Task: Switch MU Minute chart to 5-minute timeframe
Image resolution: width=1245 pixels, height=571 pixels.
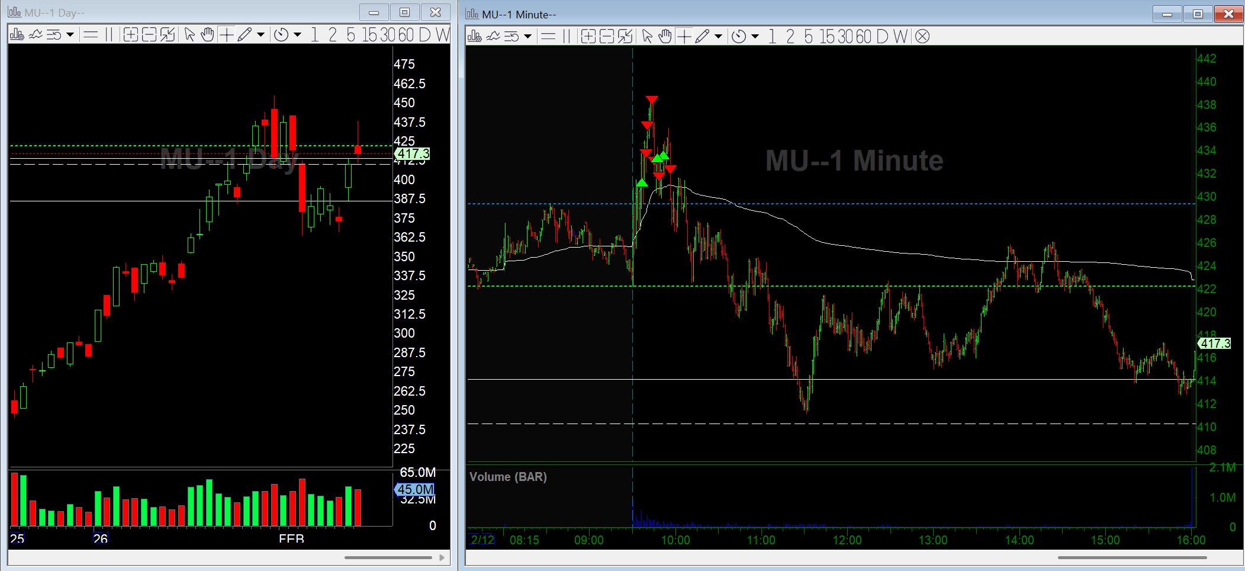Action: [x=809, y=37]
